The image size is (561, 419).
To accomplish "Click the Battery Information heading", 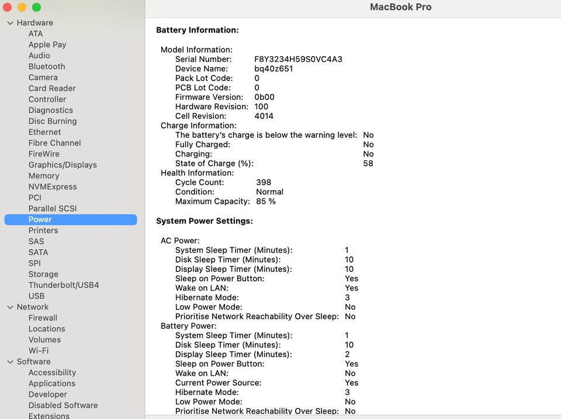I will tap(197, 30).
